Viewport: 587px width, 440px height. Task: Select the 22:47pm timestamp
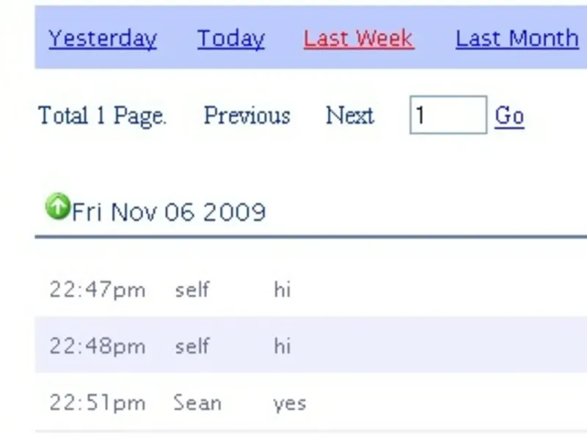pyautogui.click(x=98, y=290)
